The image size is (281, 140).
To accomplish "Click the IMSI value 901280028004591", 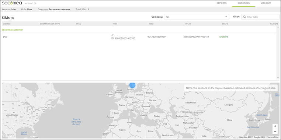I will 157,37.
